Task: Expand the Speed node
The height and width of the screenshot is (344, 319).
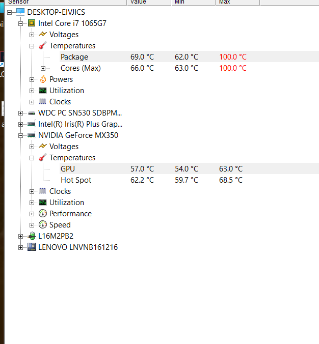Action: 32,225
